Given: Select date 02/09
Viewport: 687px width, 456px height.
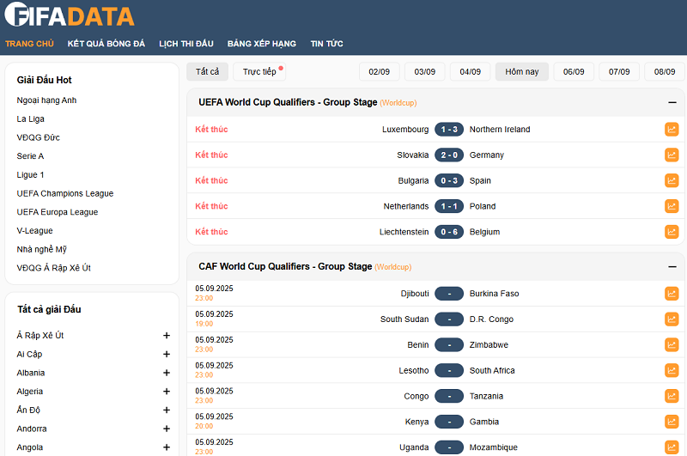Looking at the screenshot, I should pos(379,71).
